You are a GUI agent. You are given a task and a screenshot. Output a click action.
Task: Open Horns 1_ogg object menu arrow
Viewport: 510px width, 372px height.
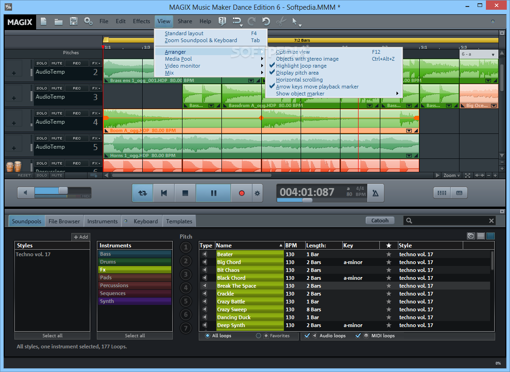(409, 156)
